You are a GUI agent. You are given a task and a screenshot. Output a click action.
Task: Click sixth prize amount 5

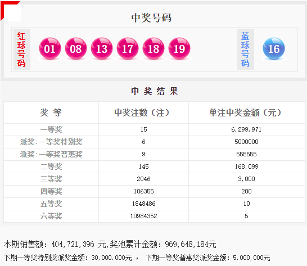click(x=246, y=216)
